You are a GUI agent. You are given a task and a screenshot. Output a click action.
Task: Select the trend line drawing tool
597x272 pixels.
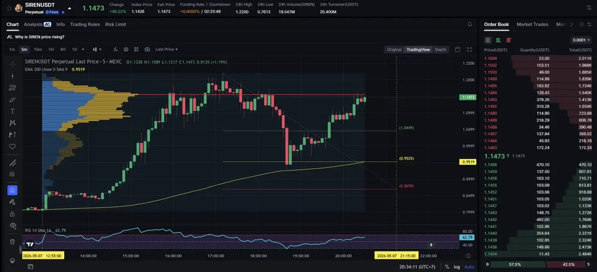pyautogui.click(x=12, y=76)
